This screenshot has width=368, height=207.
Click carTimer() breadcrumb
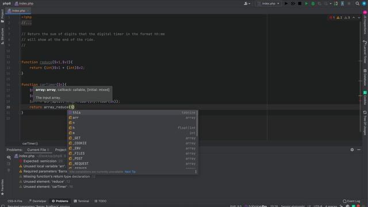pyautogui.click(x=30, y=143)
